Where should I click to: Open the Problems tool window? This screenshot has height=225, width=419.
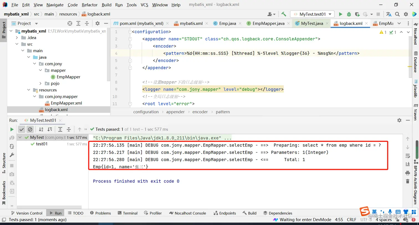100,213
